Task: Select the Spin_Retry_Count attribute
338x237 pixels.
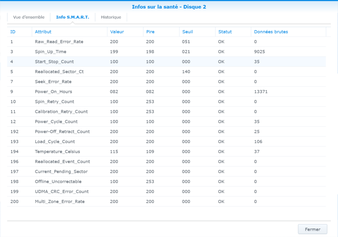Action: coord(55,102)
